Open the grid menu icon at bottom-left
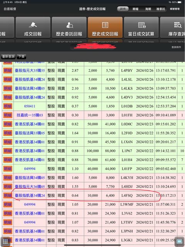The height and width of the screenshot is (247, 185). tap(5, 241)
